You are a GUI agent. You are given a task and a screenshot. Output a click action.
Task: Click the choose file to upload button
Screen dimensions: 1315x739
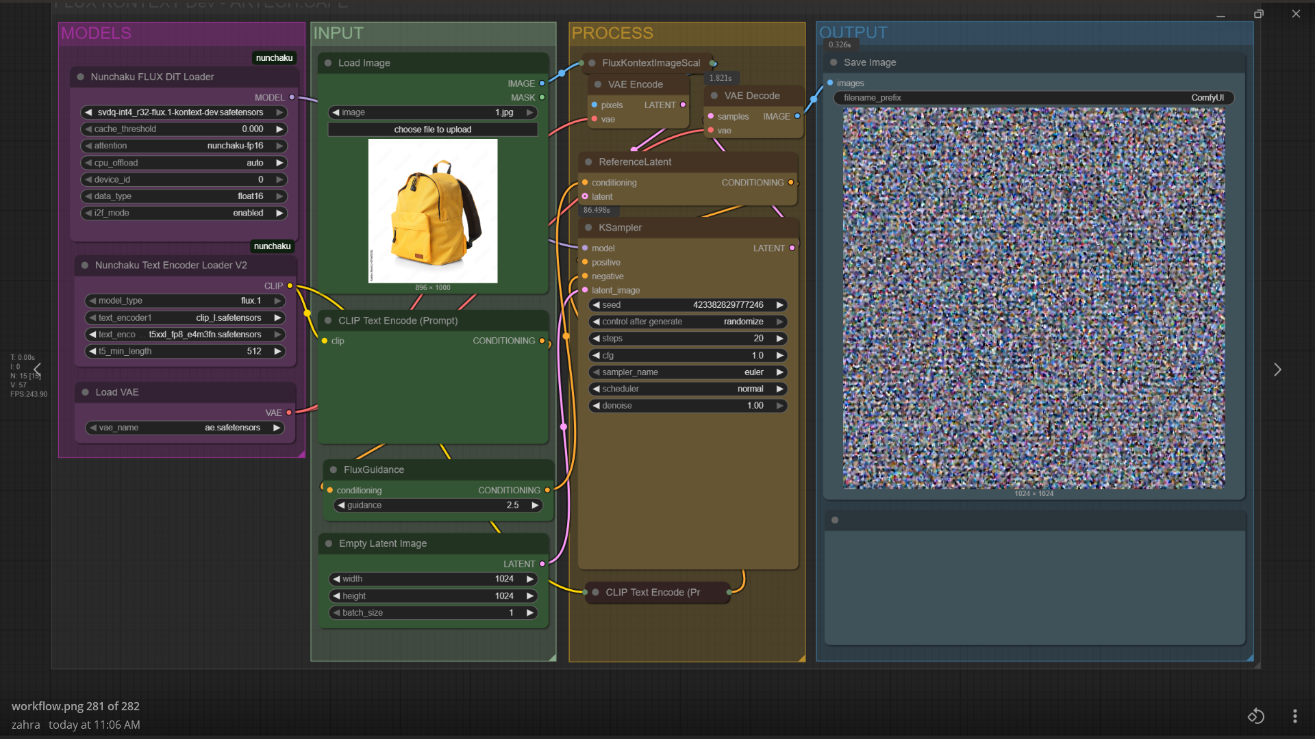432,129
